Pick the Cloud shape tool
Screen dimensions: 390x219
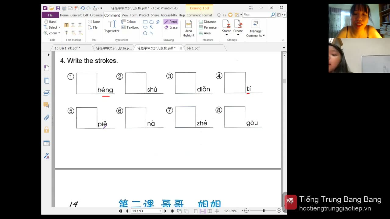pyautogui.click(x=151, y=22)
